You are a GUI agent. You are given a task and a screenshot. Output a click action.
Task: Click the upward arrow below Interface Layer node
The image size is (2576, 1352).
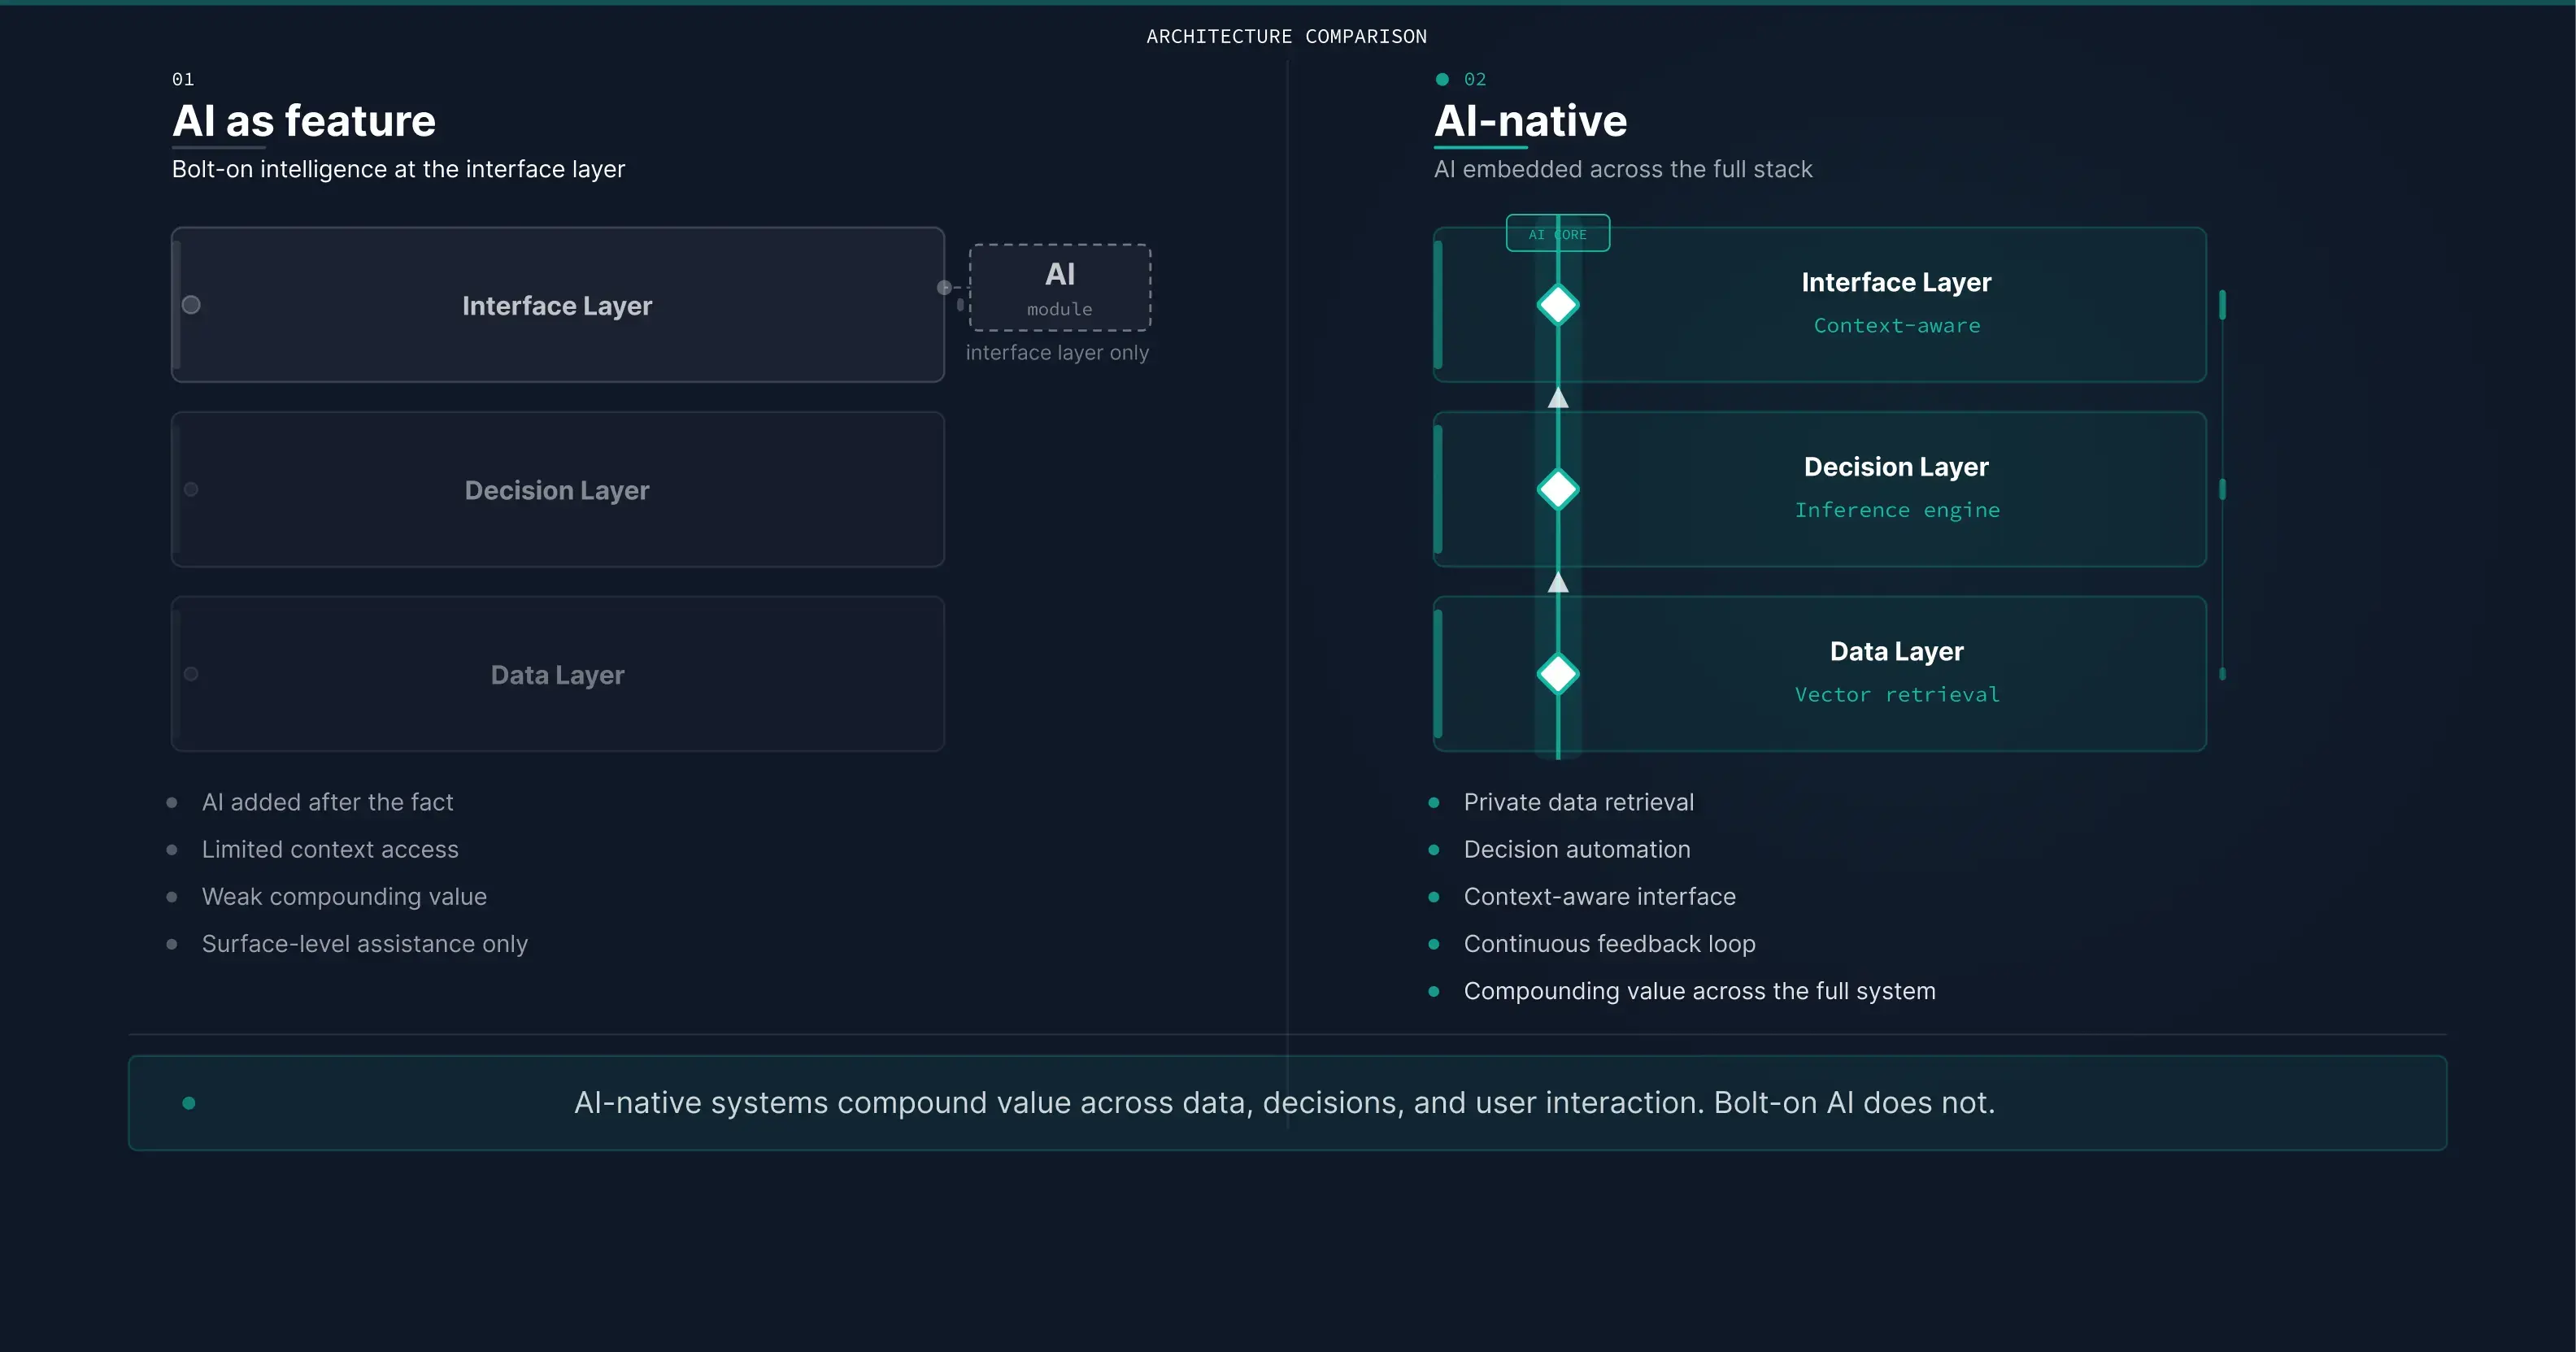[1557, 398]
